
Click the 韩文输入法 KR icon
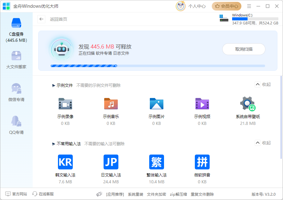tap(65, 162)
